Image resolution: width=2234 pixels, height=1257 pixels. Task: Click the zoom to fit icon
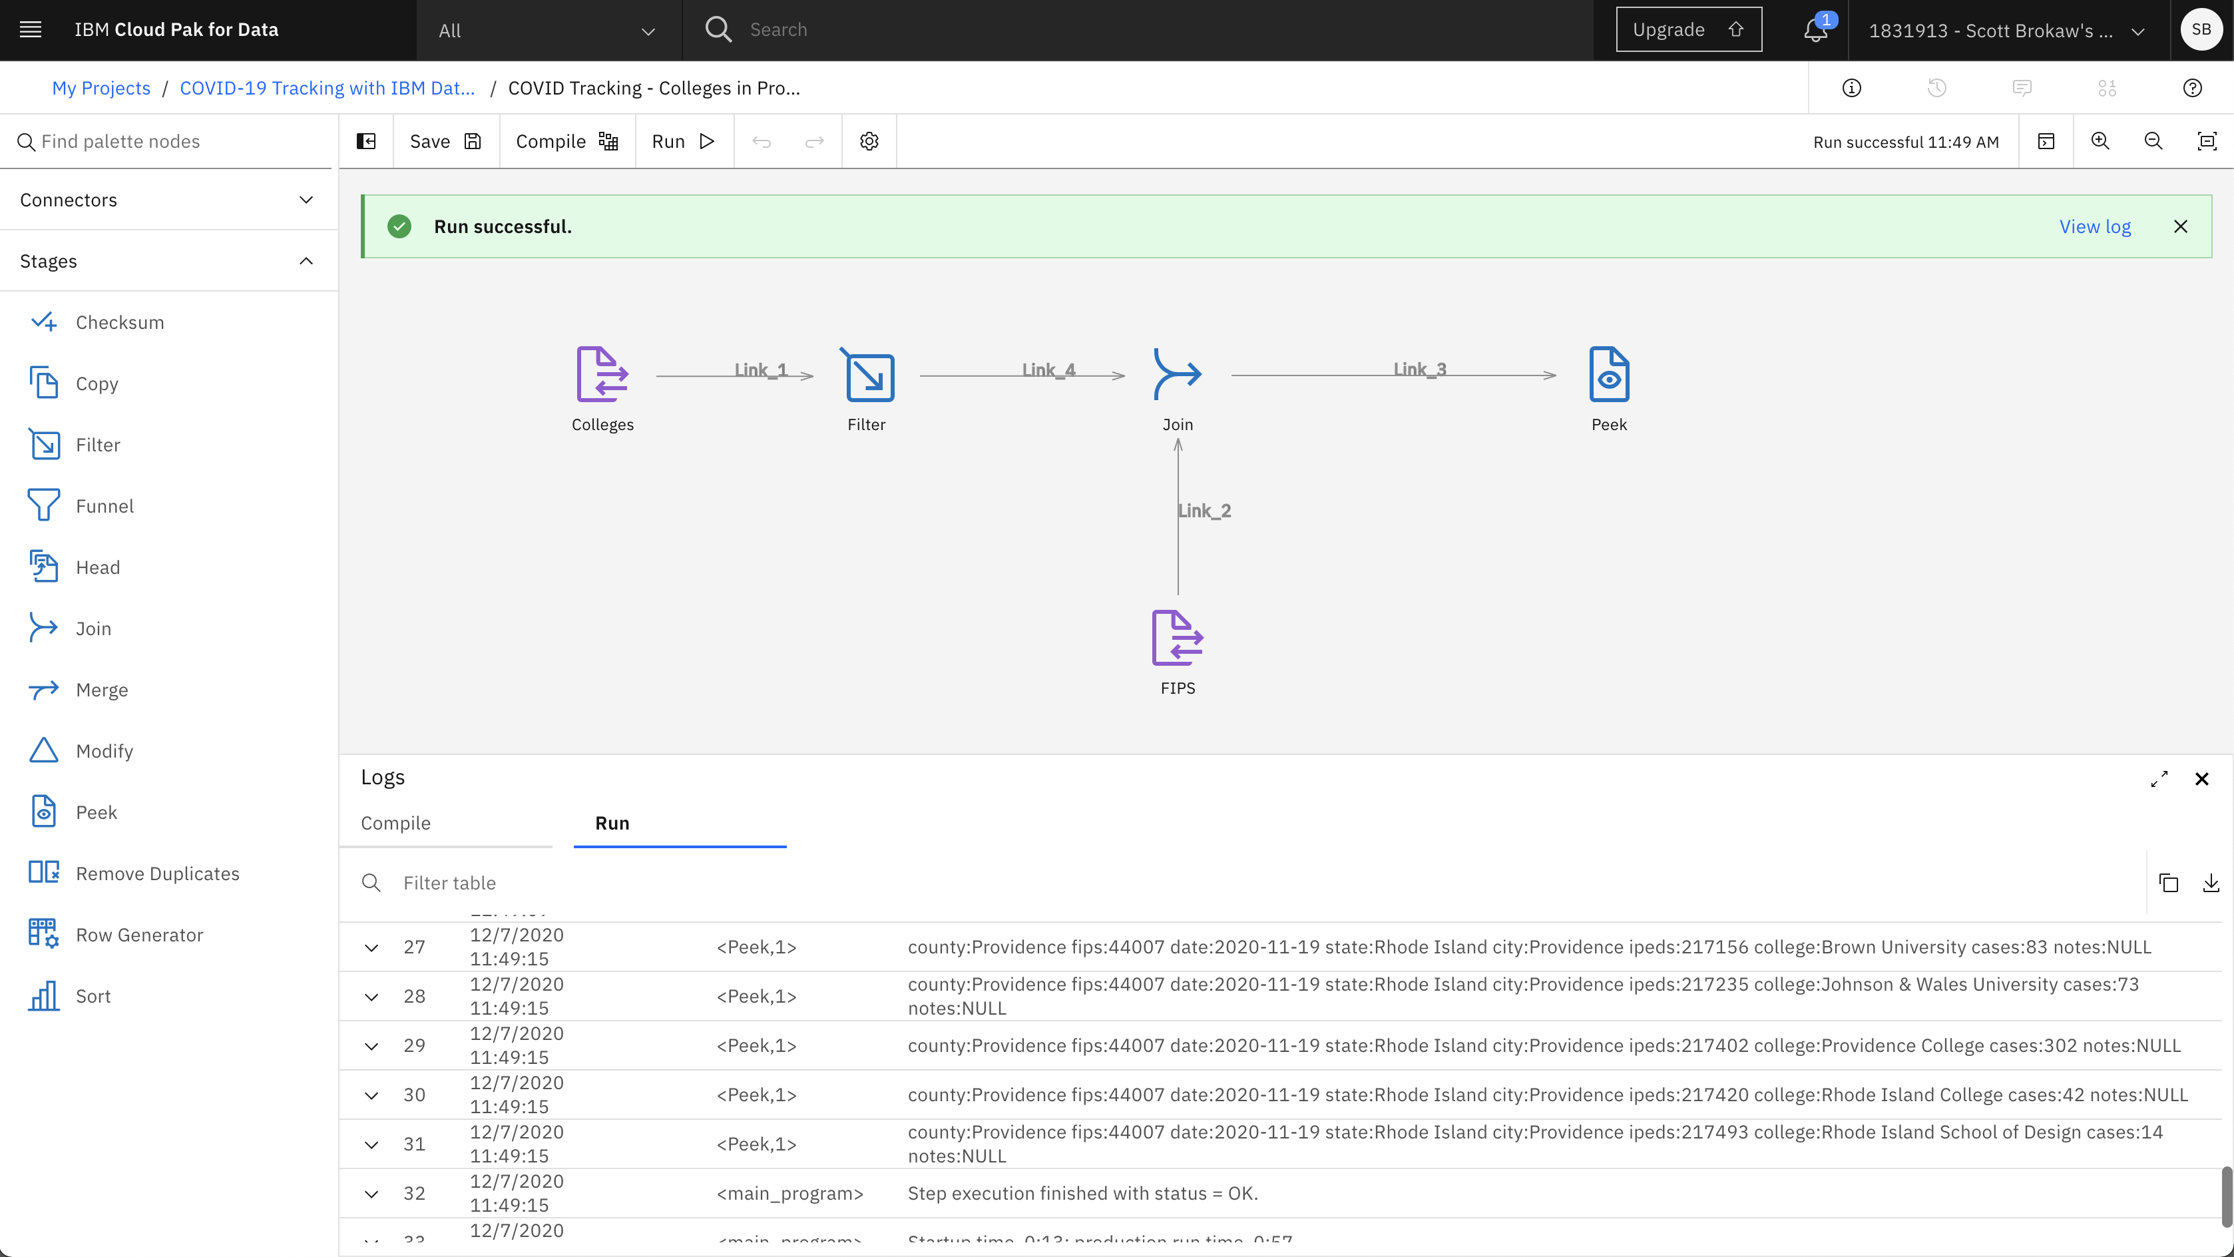pyautogui.click(x=2206, y=141)
